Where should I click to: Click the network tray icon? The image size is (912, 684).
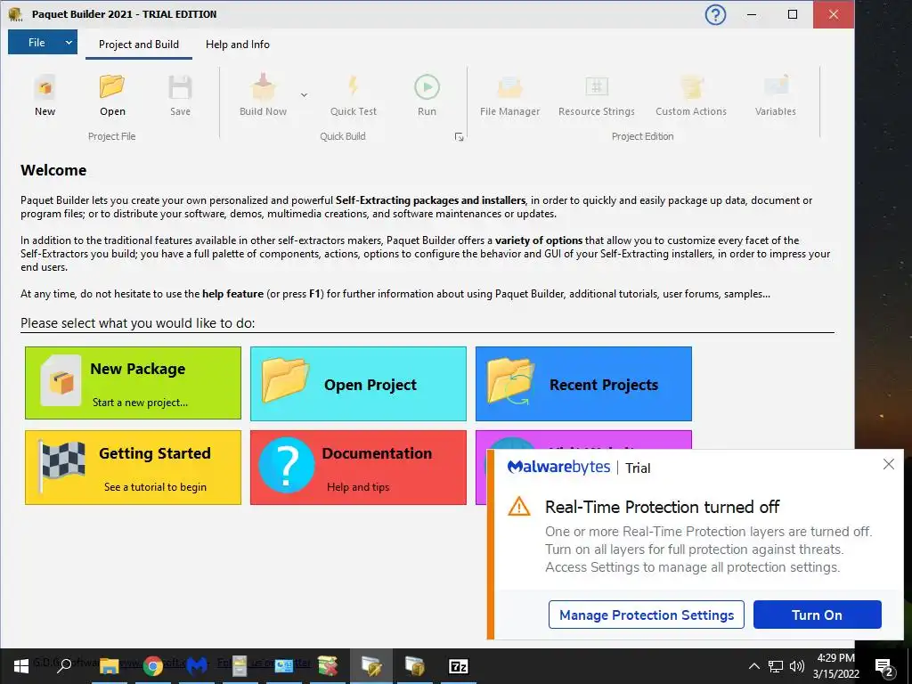point(776,666)
